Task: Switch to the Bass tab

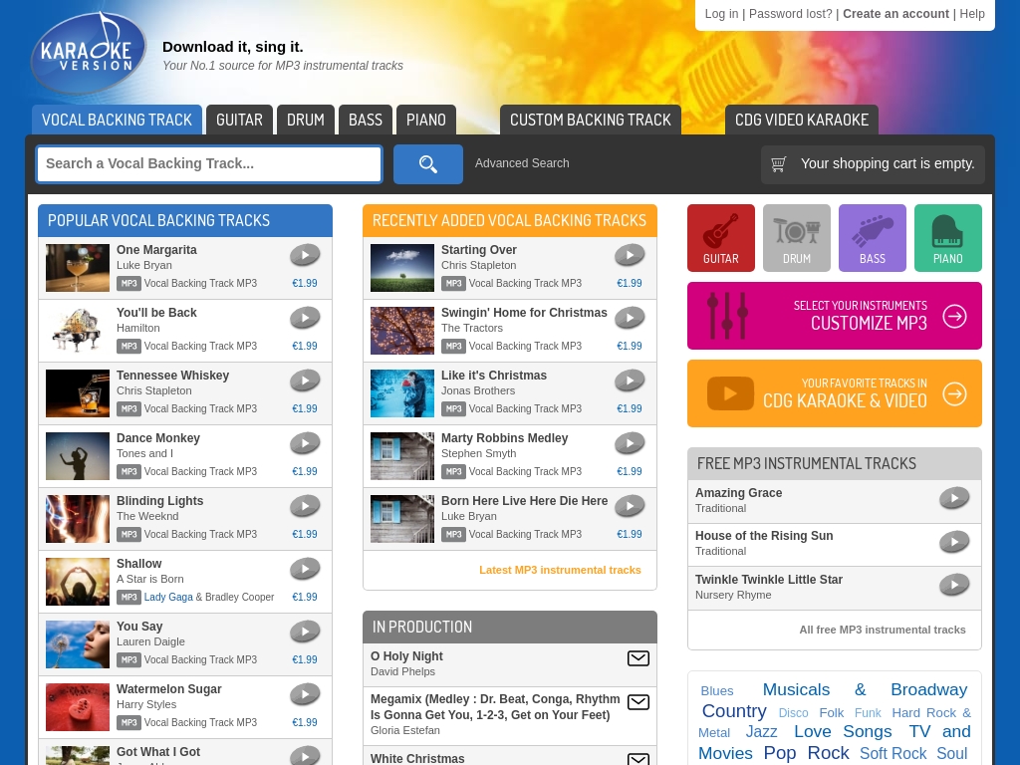Action: pyautogui.click(x=366, y=120)
